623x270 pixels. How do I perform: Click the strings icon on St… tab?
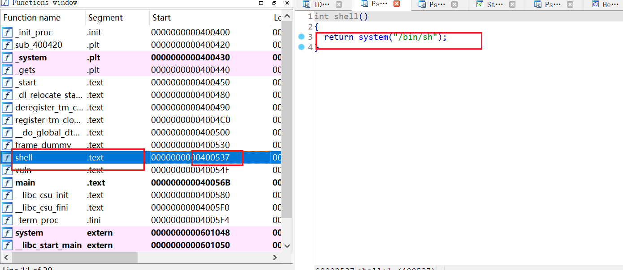pyautogui.click(x=480, y=4)
